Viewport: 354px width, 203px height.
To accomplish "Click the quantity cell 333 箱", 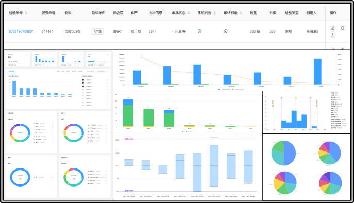I will click(x=255, y=31).
